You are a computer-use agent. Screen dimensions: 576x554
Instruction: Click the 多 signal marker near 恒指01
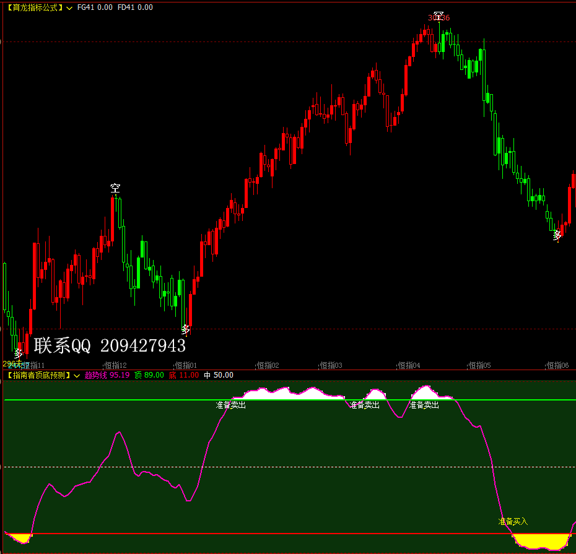pos(186,330)
